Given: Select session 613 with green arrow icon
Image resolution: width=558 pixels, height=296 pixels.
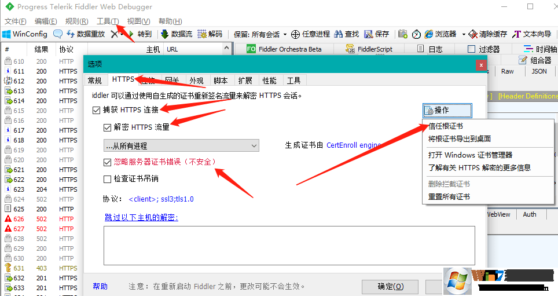Looking at the screenshot, I should [x=41, y=91].
